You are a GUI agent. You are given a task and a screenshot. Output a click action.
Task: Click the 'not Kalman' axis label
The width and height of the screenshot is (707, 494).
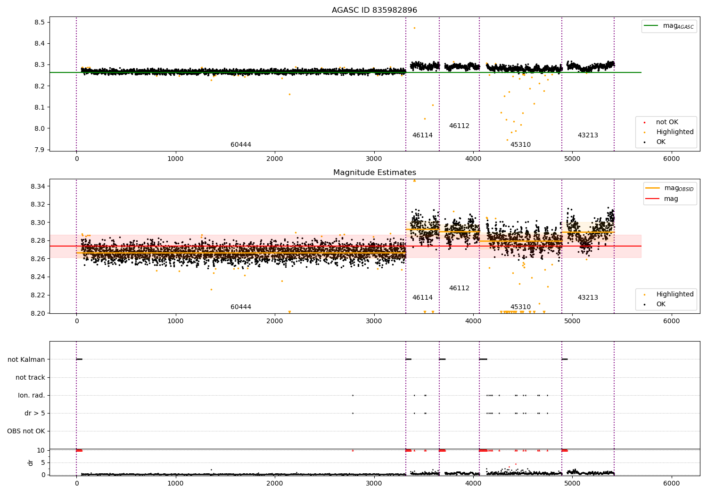[26, 360]
